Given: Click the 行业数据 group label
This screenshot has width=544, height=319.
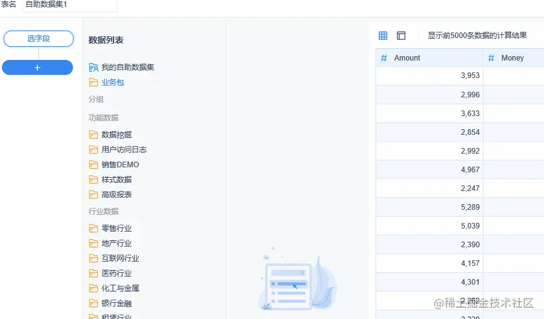Looking at the screenshot, I should (104, 212).
